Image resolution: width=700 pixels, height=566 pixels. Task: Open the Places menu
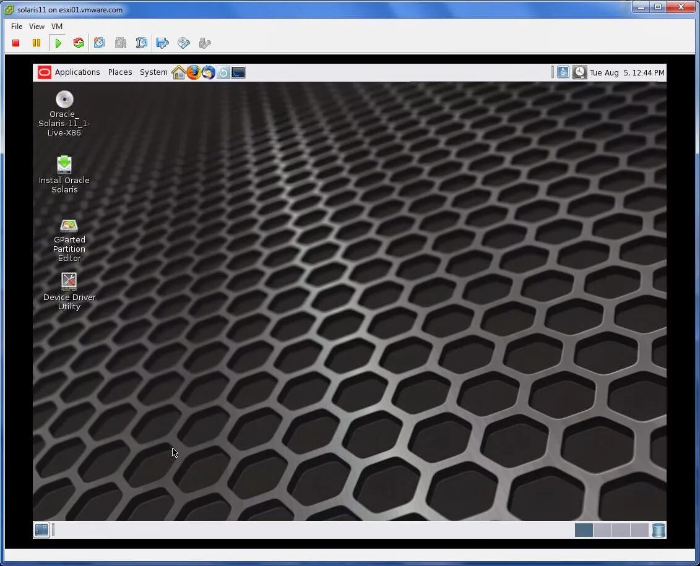point(120,72)
